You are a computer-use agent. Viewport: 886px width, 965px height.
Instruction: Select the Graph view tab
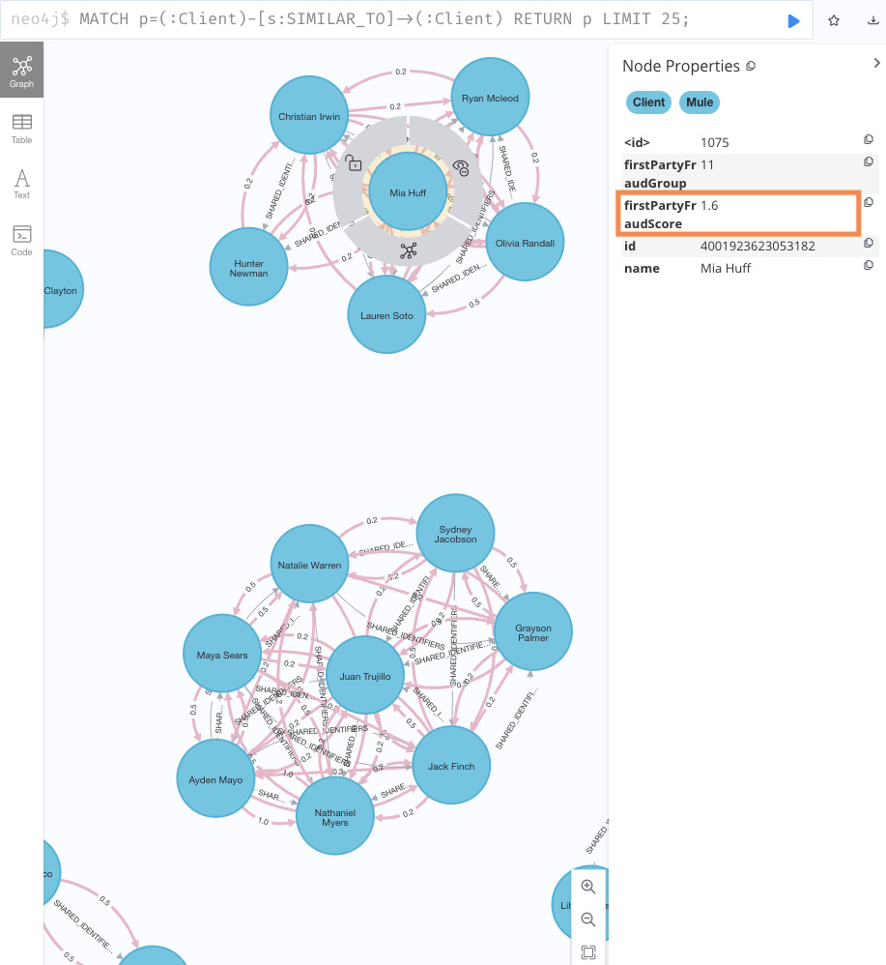21,73
